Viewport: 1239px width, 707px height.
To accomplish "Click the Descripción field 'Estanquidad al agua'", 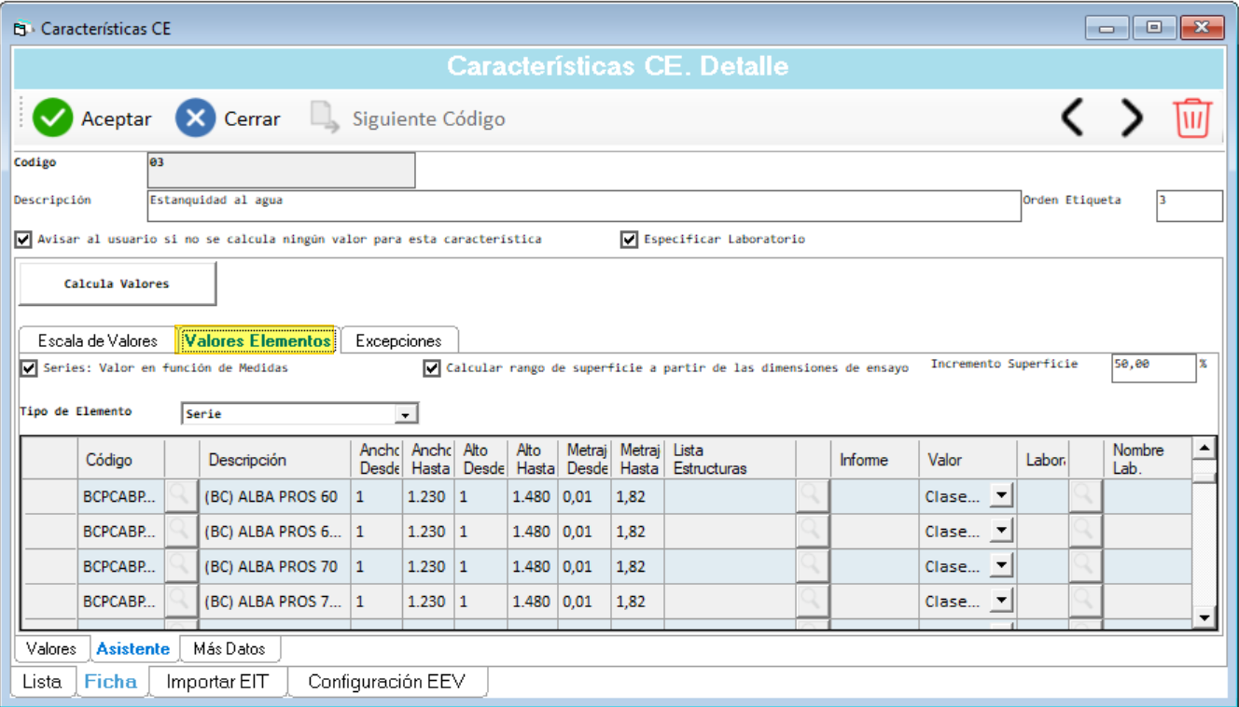I will coord(584,205).
